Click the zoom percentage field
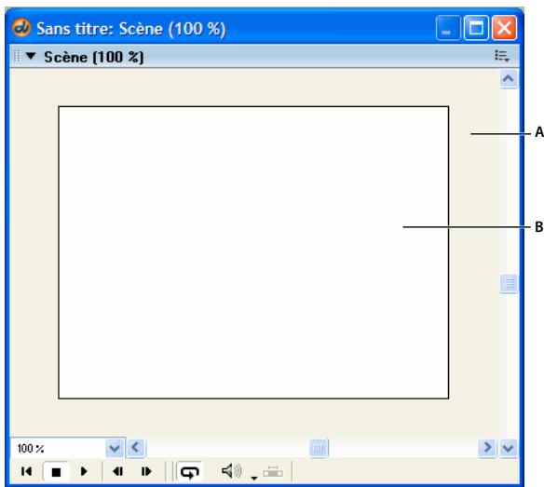 click(58, 449)
